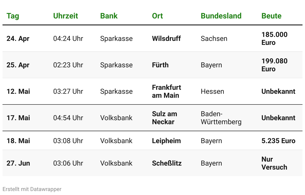Select the Hessen state cell

tap(212, 92)
